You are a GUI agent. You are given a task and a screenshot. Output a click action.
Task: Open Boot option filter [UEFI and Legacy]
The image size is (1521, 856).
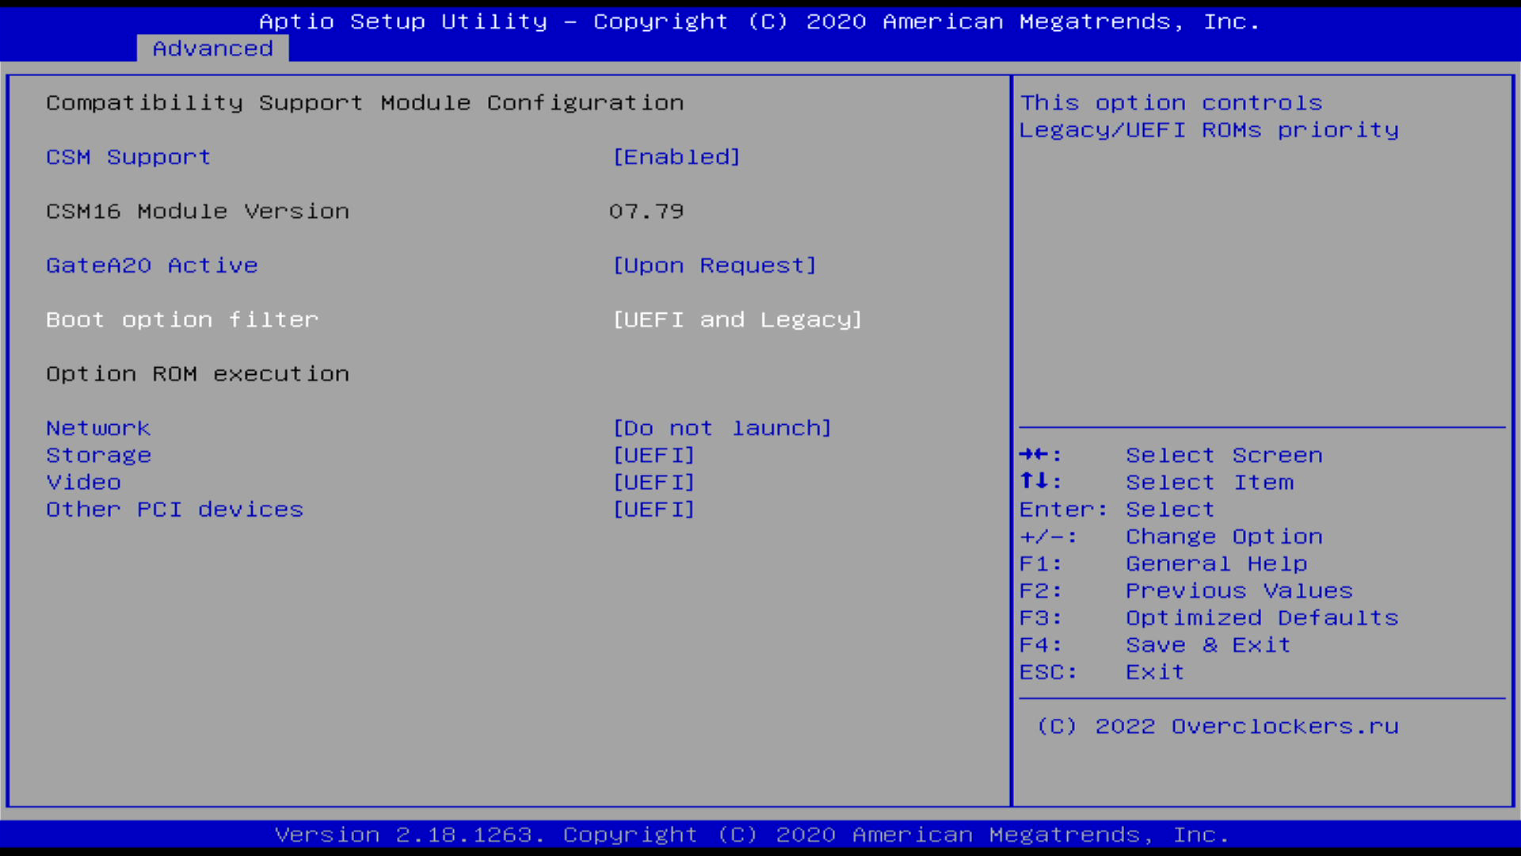(737, 319)
